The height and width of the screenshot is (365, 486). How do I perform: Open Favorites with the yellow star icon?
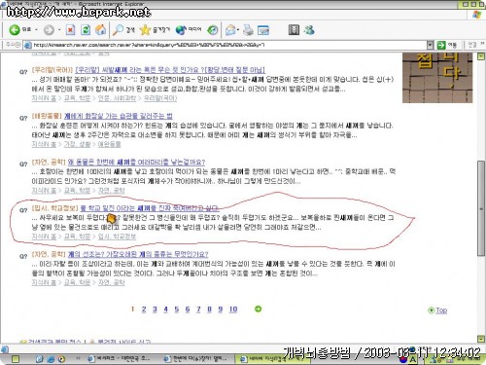click(x=155, y=30)
